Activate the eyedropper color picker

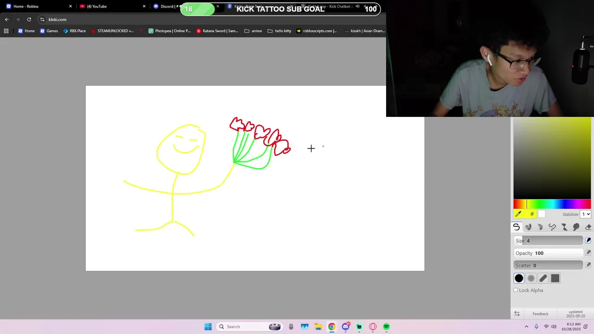(518, 214)
